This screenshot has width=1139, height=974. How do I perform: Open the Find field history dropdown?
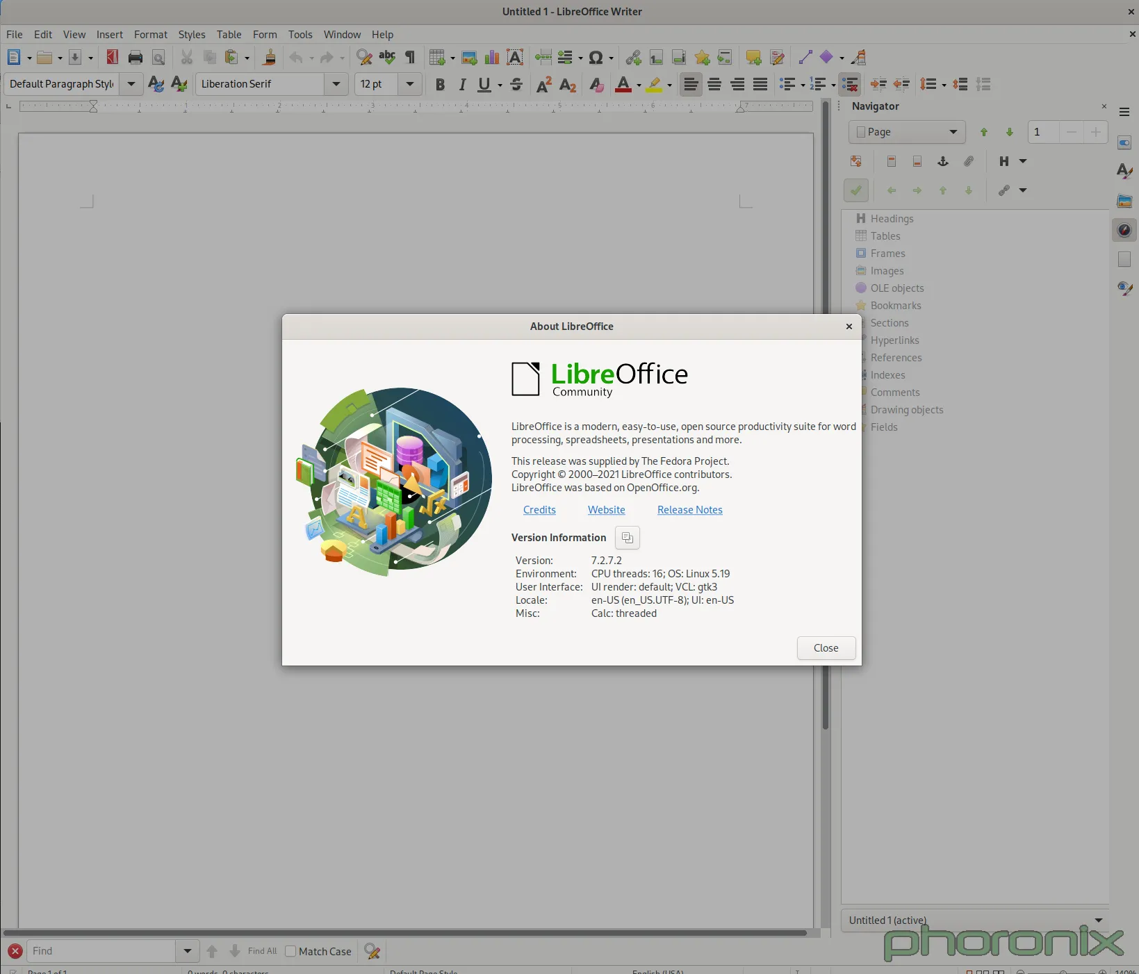click(x=187, y=951)
